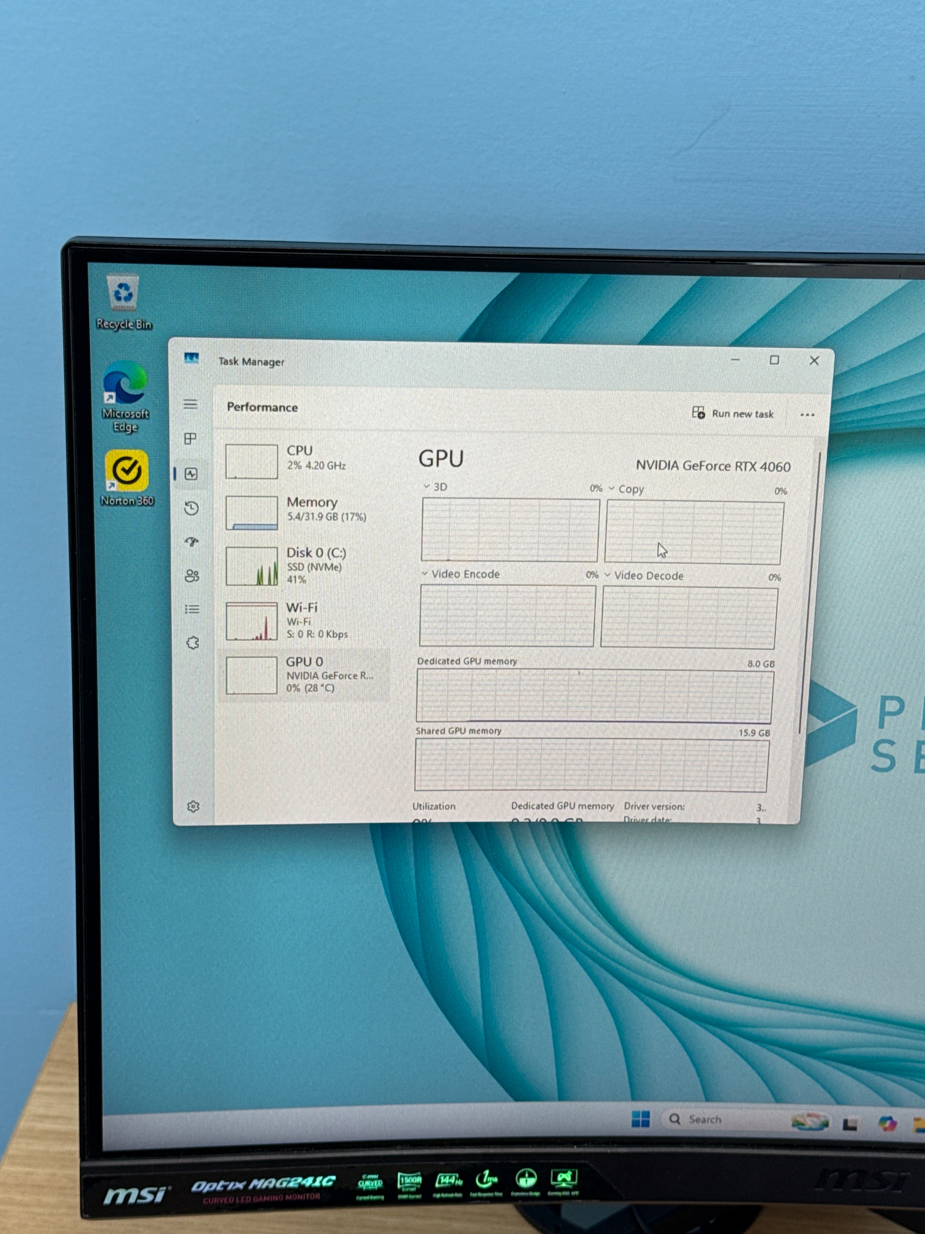Open the Task Manager hamburger navigation menu
Viewport: 925px width, 1234px height.
(x=190, y=404)
